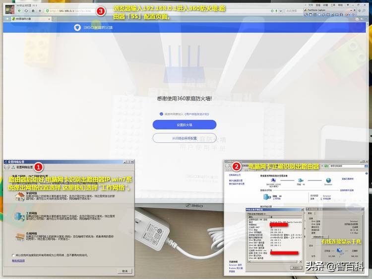Screen dimensions: 372x279
Task: Click the 工作网络 link under active network
Action: (x=277, y=199)
